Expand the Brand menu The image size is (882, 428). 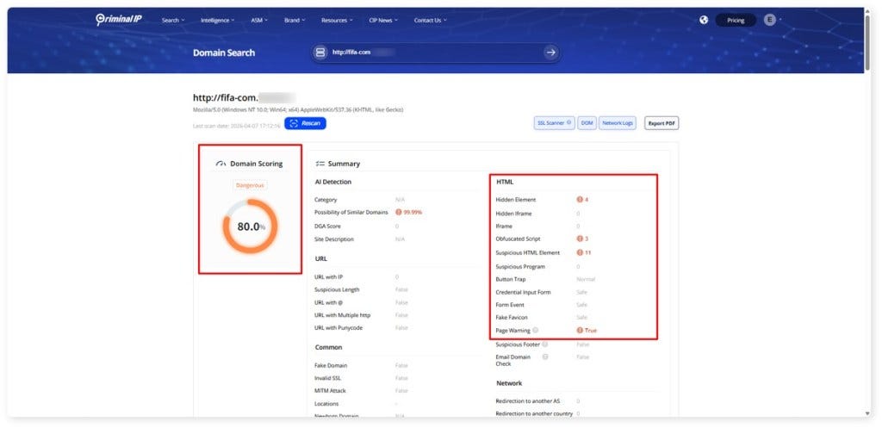[295, 21]
